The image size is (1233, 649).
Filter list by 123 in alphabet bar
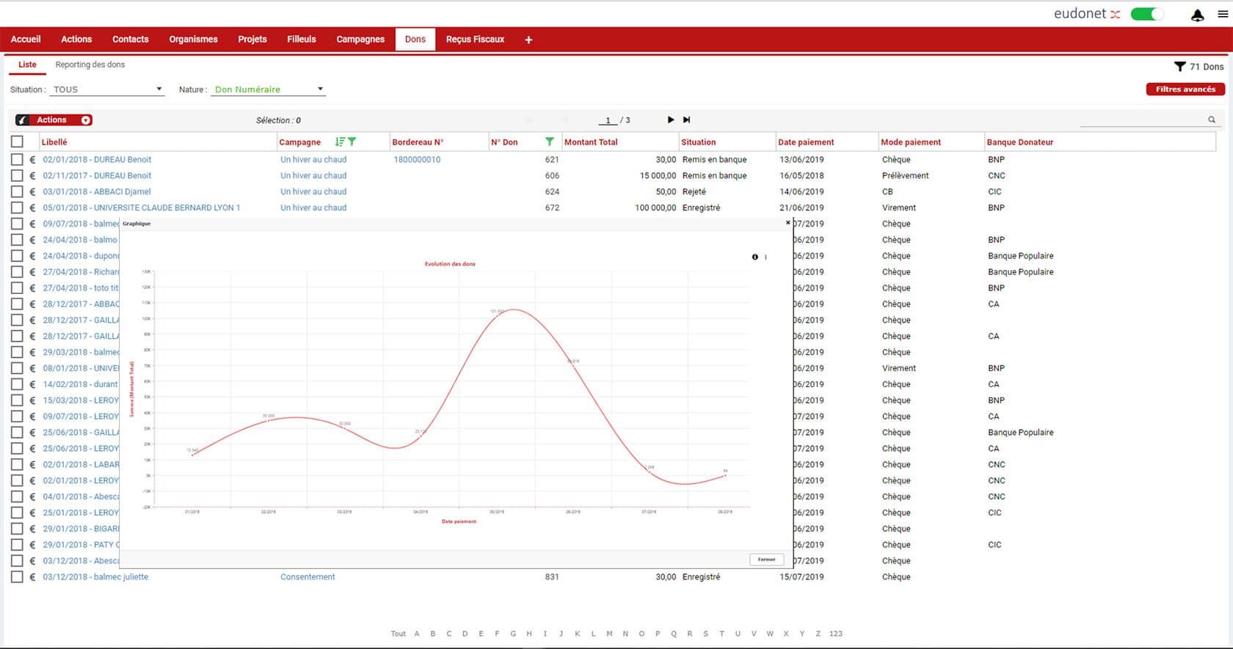tap(836, 634)
